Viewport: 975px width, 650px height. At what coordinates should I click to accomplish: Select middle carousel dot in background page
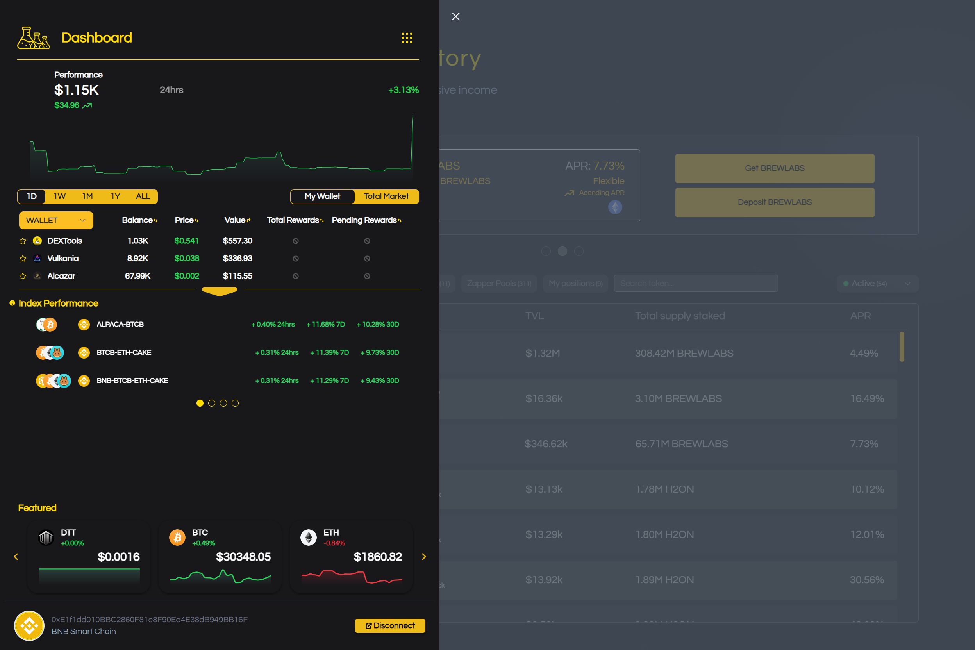tap(562, 251)
